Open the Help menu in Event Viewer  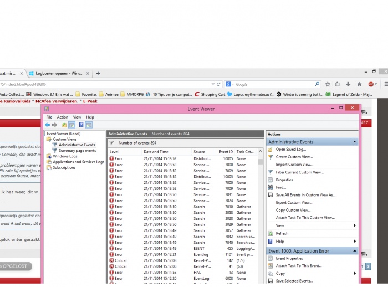[x=90, y=117]
